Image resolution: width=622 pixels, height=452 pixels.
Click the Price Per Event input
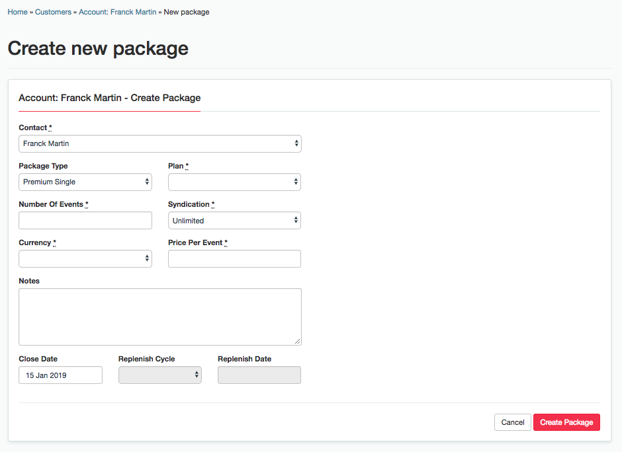click(234, 258)
